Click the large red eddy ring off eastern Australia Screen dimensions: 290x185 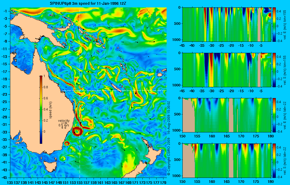[x=78, y=131]
